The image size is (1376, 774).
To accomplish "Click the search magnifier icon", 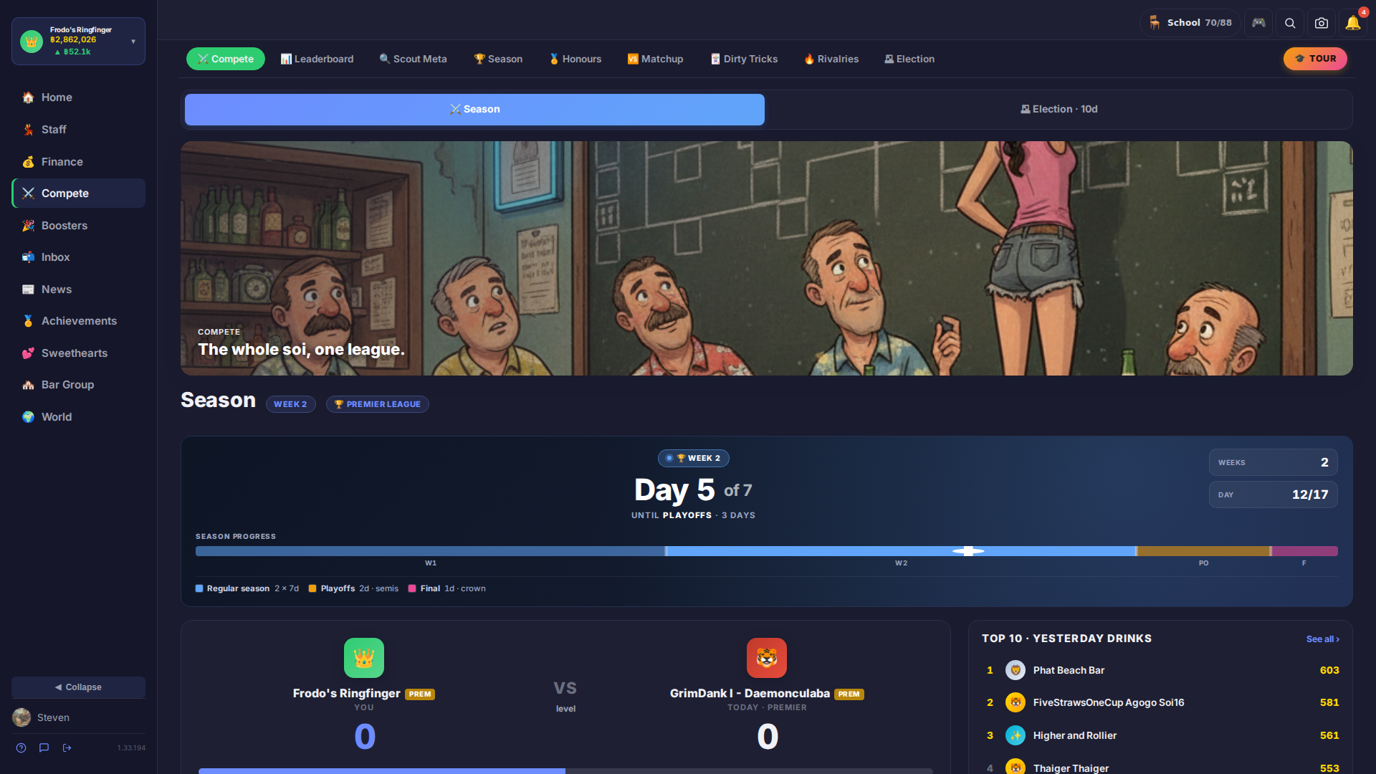I will point(1290,23).
